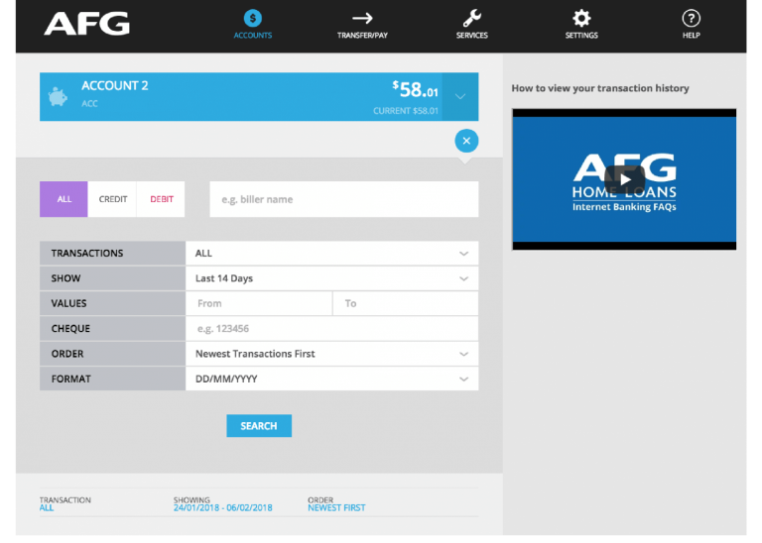Click the piggy bank account icon

tap(58, 96)
